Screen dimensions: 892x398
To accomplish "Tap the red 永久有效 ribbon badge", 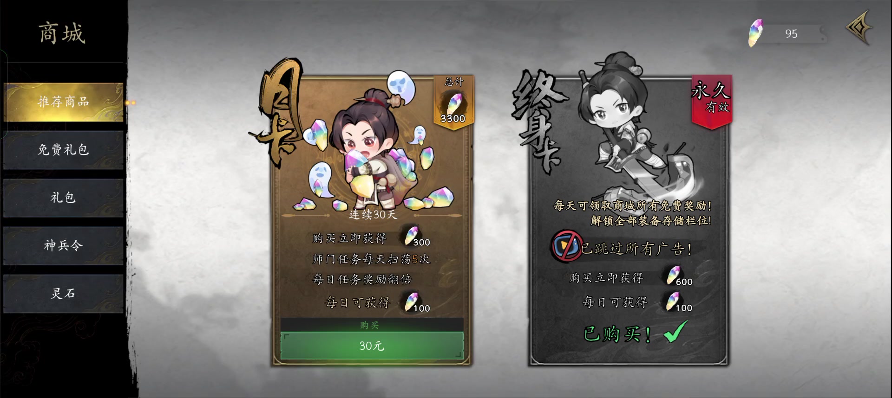I will pyautogui.click(x=712, y=101).
